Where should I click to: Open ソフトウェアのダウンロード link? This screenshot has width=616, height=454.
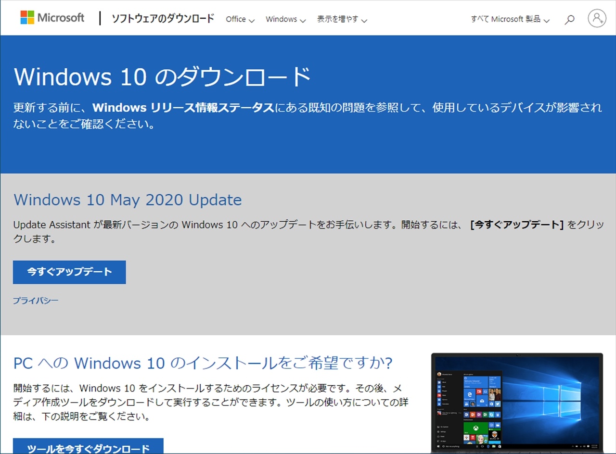point(163,19)
